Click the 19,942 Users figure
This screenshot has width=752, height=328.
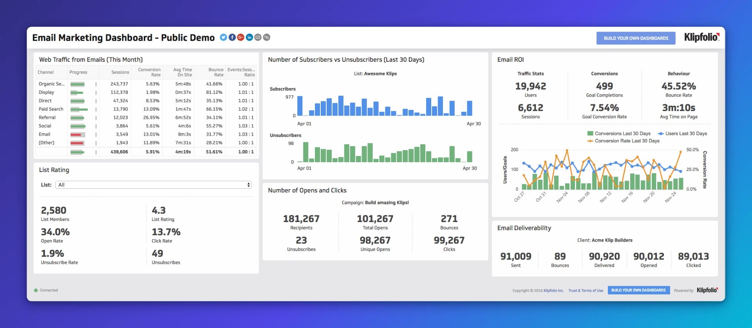(x=530, y=86)
